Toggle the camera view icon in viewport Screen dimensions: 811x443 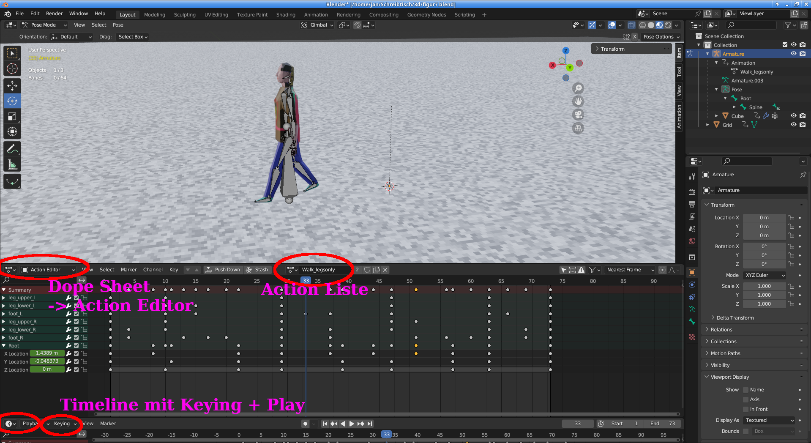tap(578, 115)
